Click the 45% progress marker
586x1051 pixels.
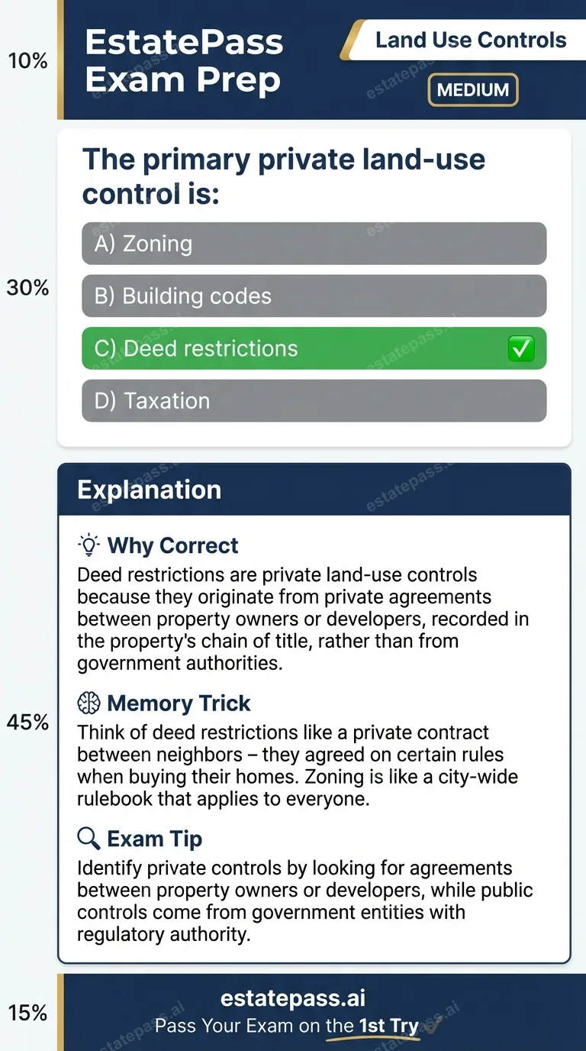28,722
